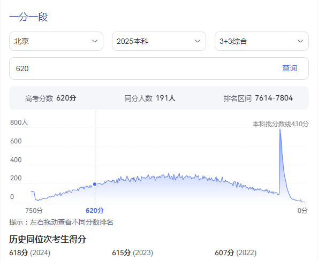Click the 同分人数 191人 value
The width and height of the screenshot is (318, 261).
[x=165, y=98]
